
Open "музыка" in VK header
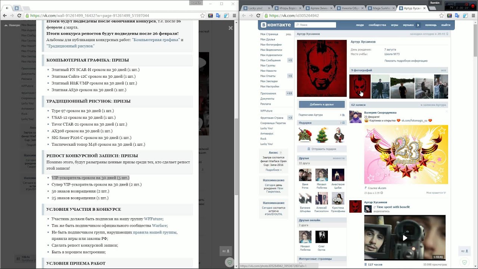(408, 25)
